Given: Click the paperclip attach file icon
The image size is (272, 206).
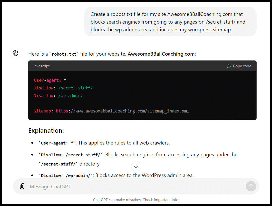Looking at the screenshot, I should 22,187.
